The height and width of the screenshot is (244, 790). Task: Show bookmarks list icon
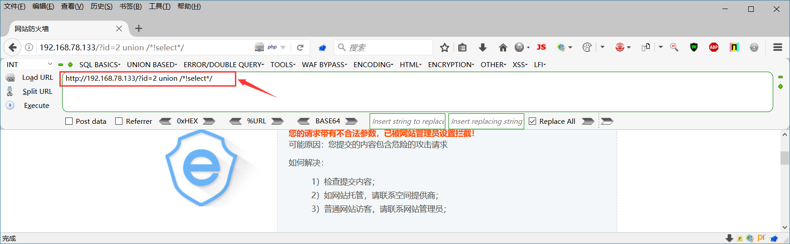[x=462, y=47]
